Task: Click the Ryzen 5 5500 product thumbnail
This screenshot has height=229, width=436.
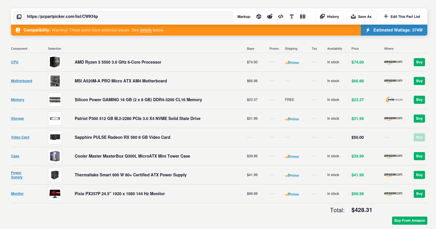Action: (x=55, y=62)
